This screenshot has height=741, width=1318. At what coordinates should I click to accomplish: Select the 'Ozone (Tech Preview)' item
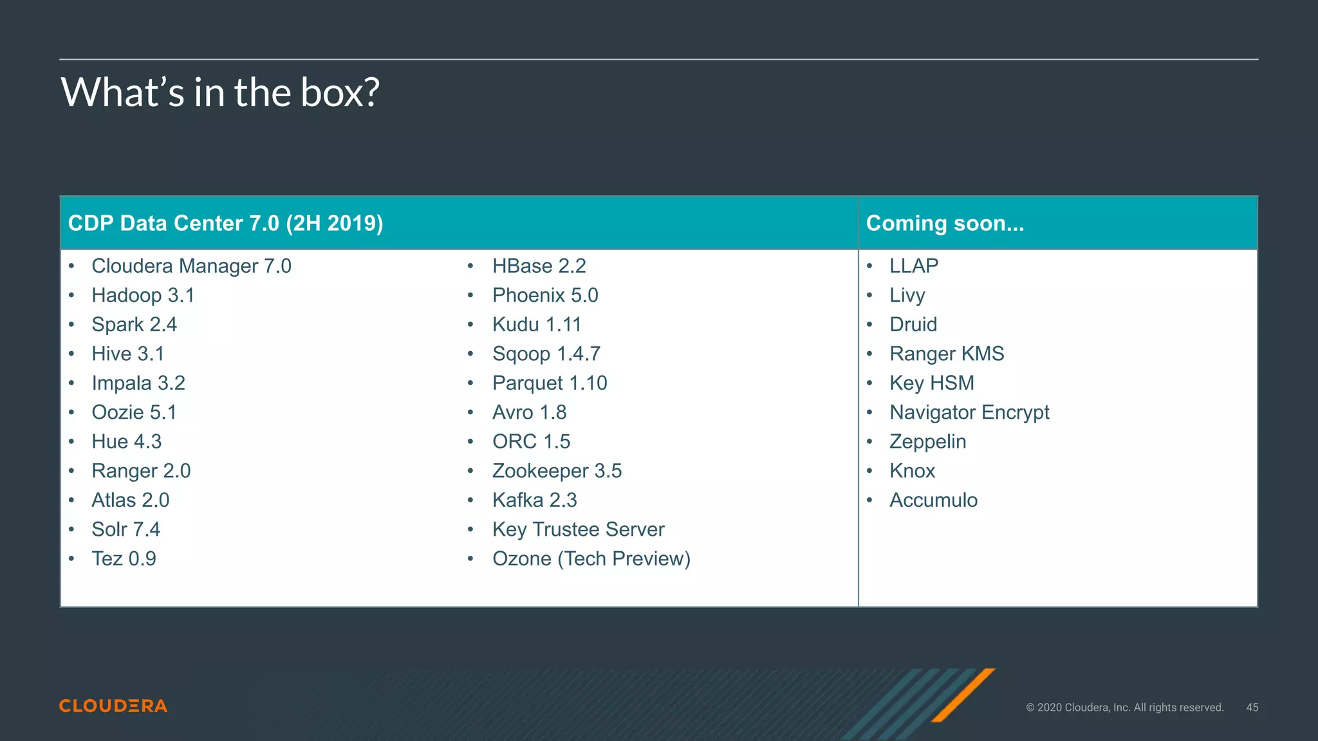591,558
